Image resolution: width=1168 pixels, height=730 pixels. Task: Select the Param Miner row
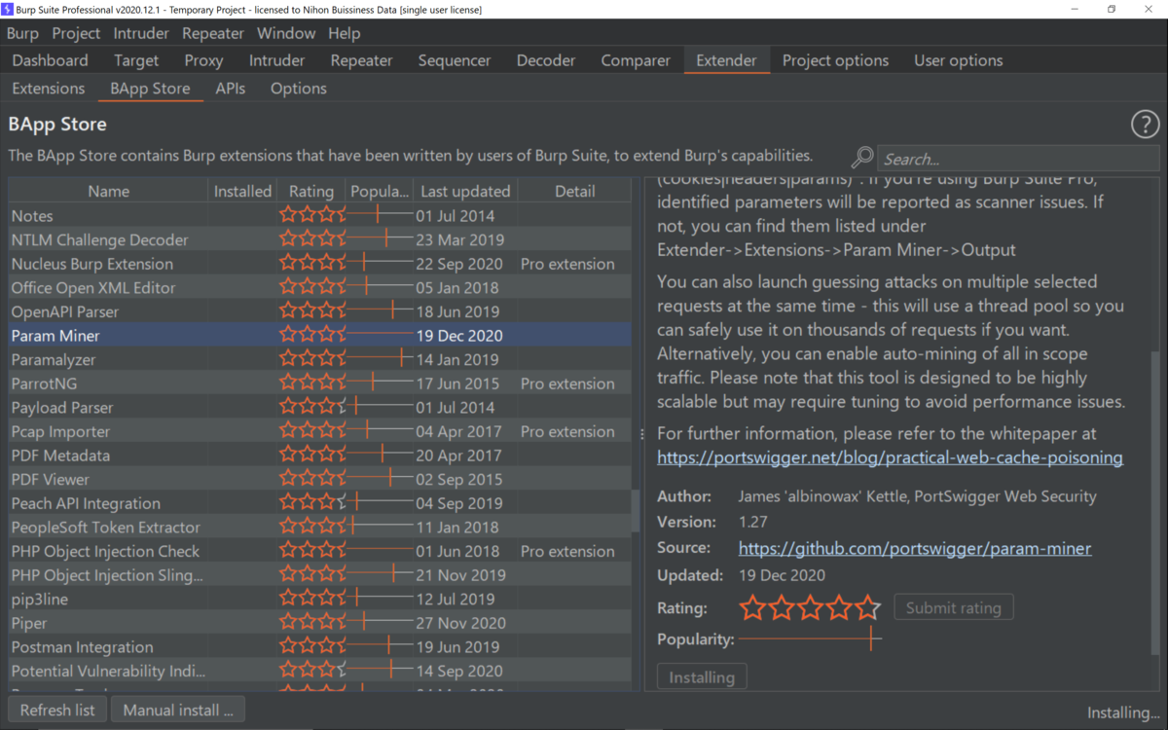(x=319, y=336)
